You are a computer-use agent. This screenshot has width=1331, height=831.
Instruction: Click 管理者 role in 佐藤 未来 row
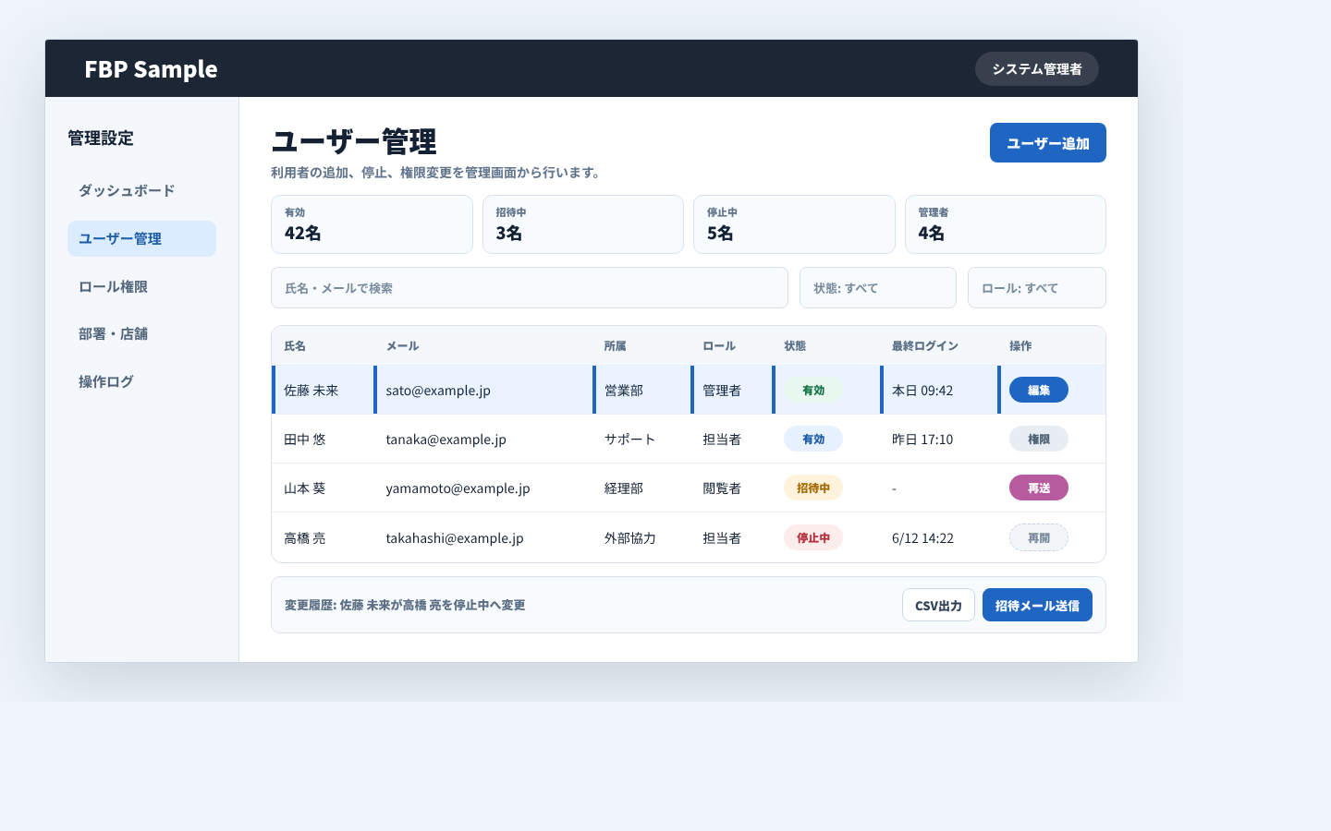722,391
